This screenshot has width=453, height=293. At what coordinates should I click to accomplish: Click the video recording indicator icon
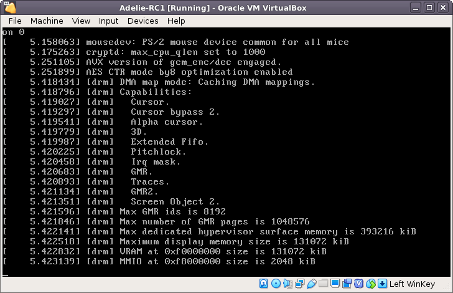[347, 284]
